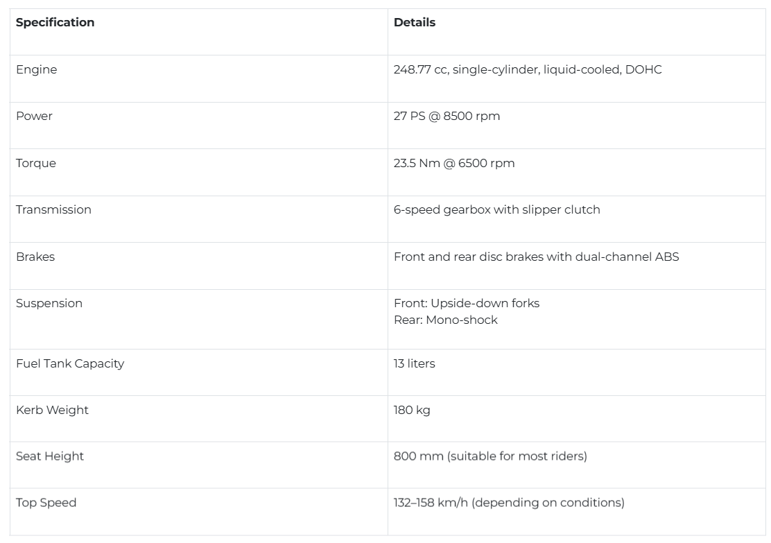Viewport: 771px width, 543px height.
Task: Click the Details column header
Action: 415,23
